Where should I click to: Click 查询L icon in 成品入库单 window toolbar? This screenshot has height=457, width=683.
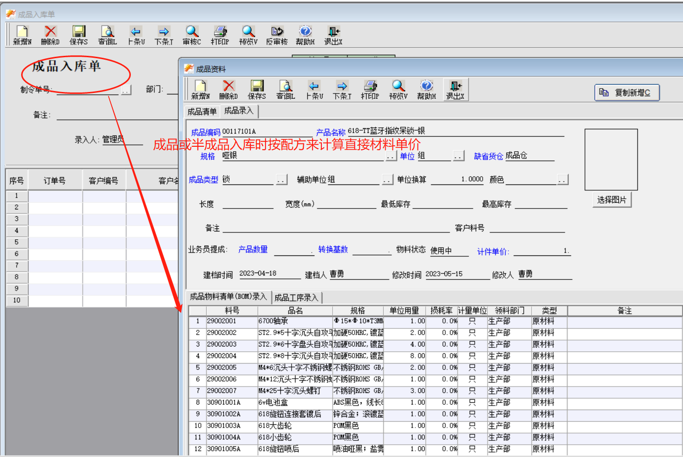tap(107, 35)
